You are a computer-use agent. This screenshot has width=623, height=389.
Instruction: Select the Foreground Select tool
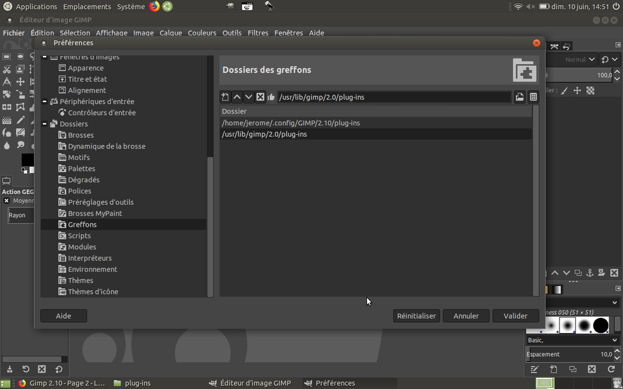point(20,70)
